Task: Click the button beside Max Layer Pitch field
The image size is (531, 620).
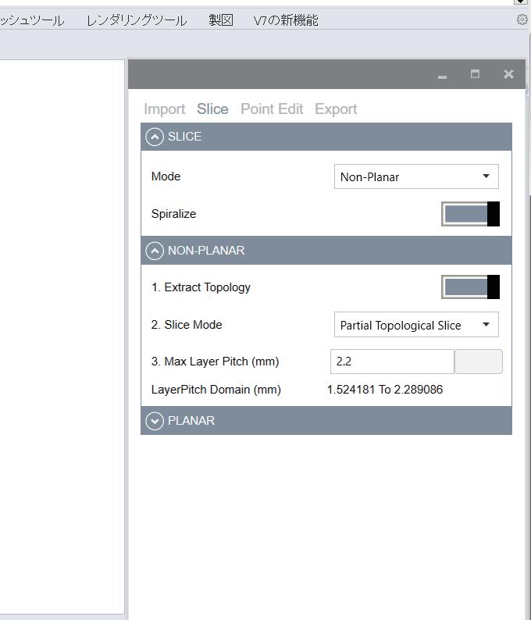Action: (479, 362)
